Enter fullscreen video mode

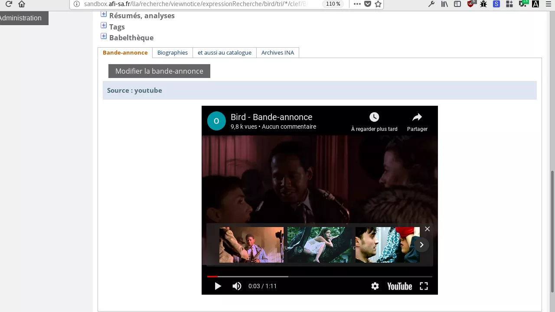[424, 286]
